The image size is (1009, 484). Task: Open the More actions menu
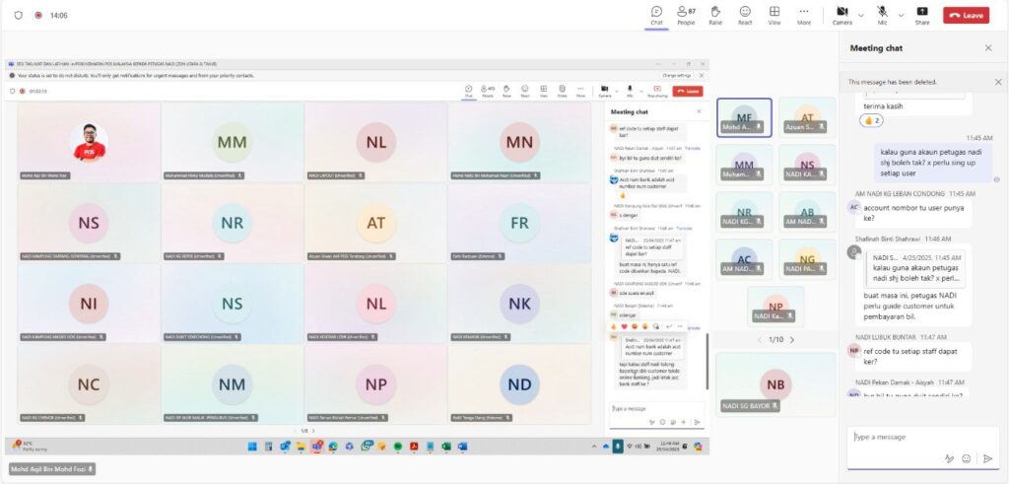coord(804,14)
